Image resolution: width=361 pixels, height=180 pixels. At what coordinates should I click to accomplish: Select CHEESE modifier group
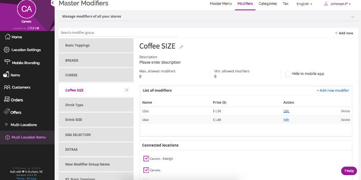tap(96, 75)
